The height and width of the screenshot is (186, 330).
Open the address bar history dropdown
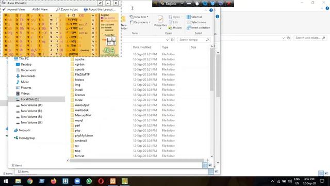click(167, 40)
